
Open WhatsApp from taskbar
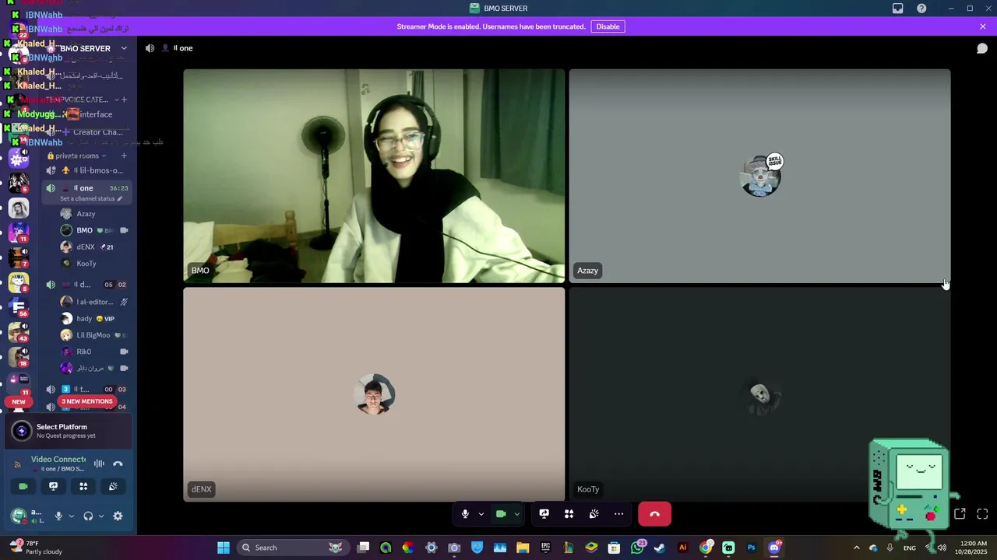[x=637, y=548]
